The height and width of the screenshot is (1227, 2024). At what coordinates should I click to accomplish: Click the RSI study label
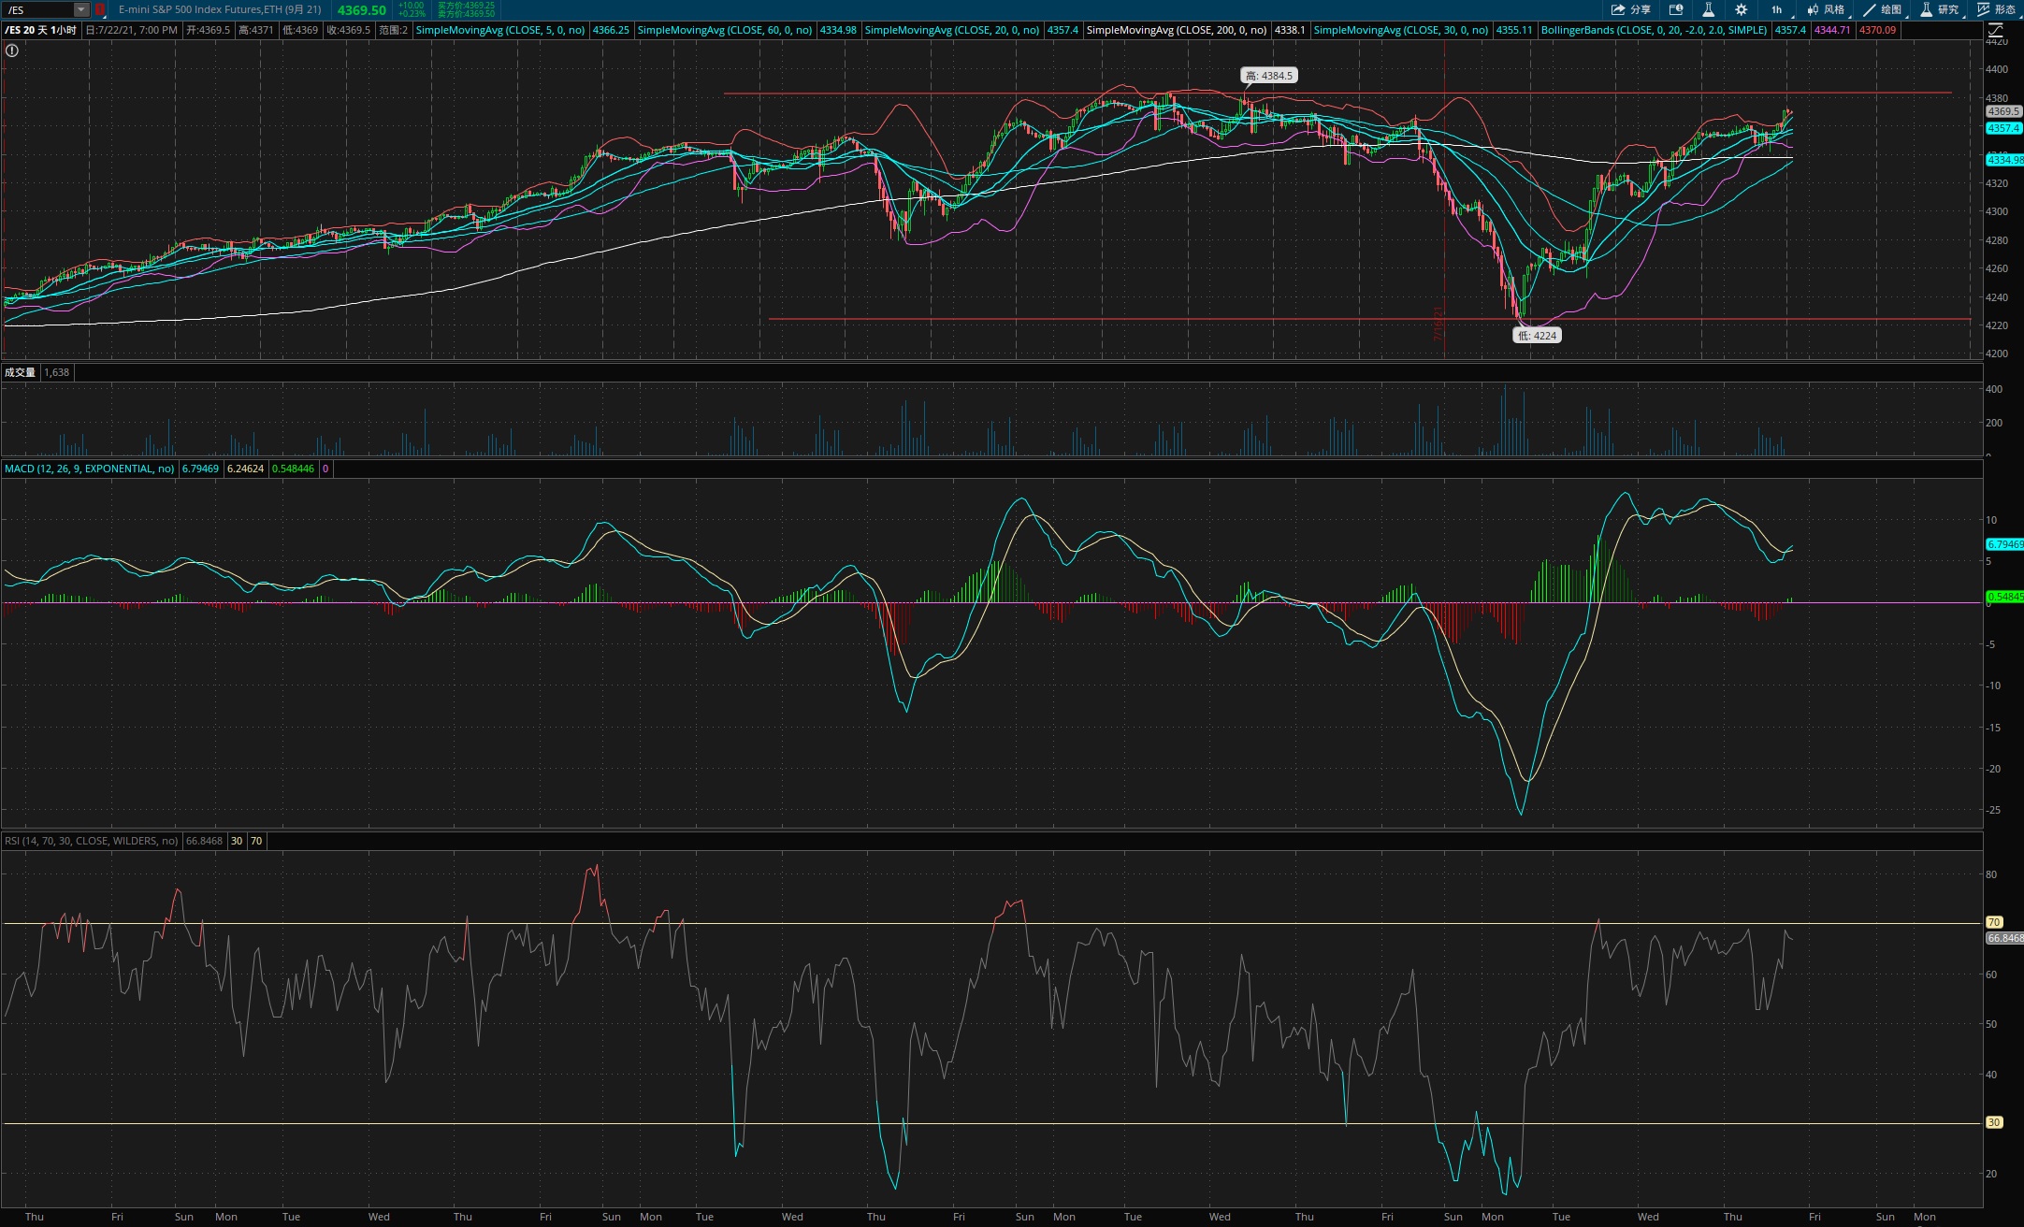click(x=91, y=841)
